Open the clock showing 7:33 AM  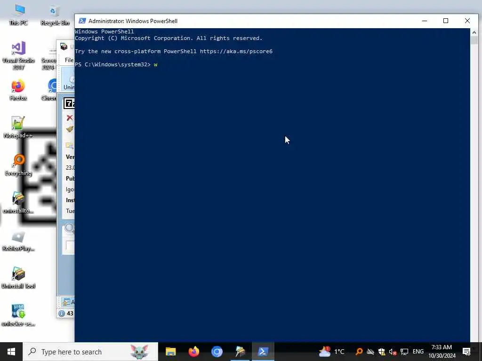click(442, 352)
